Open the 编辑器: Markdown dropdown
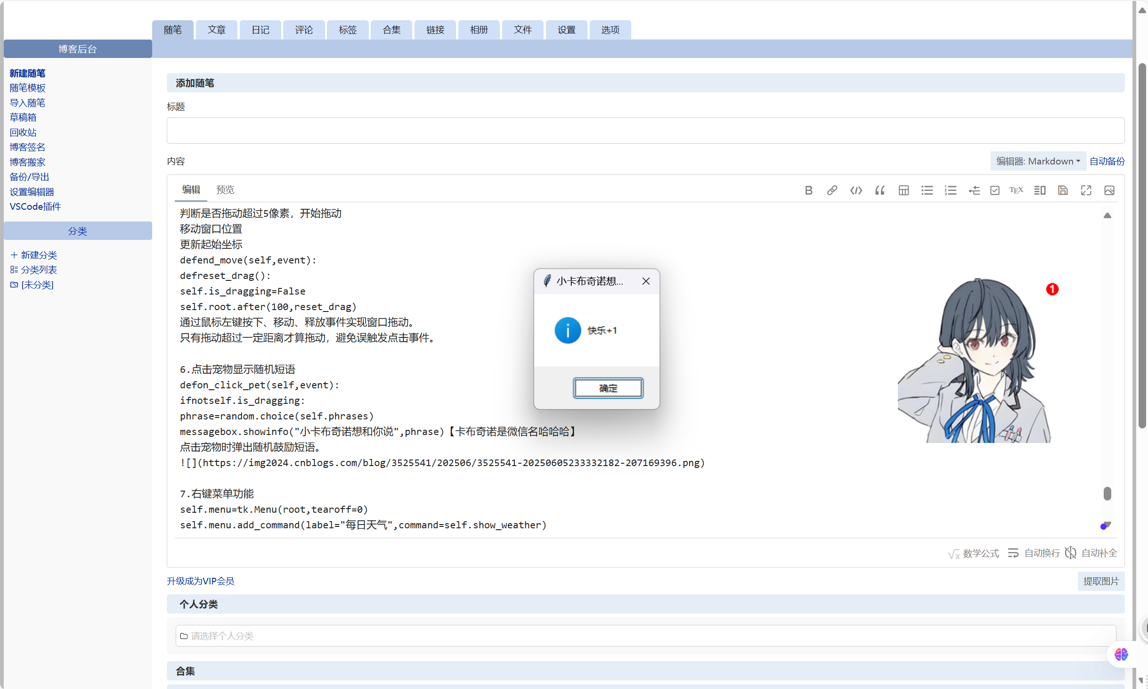The height and width of the screenshot is (689, 1148). tap(1038, 161)
